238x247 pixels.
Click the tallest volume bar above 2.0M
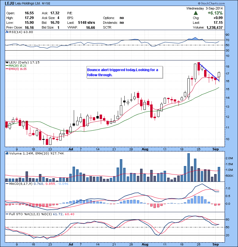click(x=189, y=167)
